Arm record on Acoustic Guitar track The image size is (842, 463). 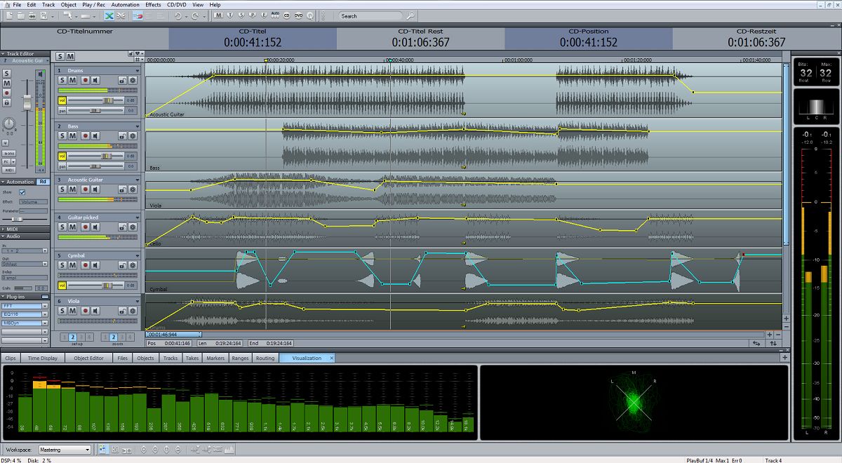point(85,189)
